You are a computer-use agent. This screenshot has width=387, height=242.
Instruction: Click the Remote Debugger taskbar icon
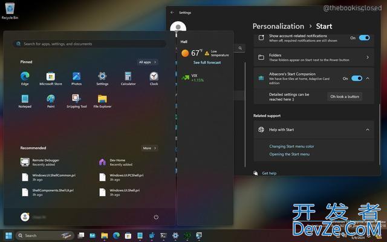click(199, 235)
